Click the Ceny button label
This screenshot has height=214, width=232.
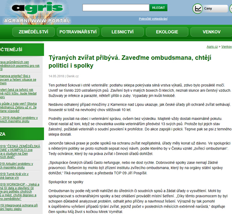coord(208,8)
